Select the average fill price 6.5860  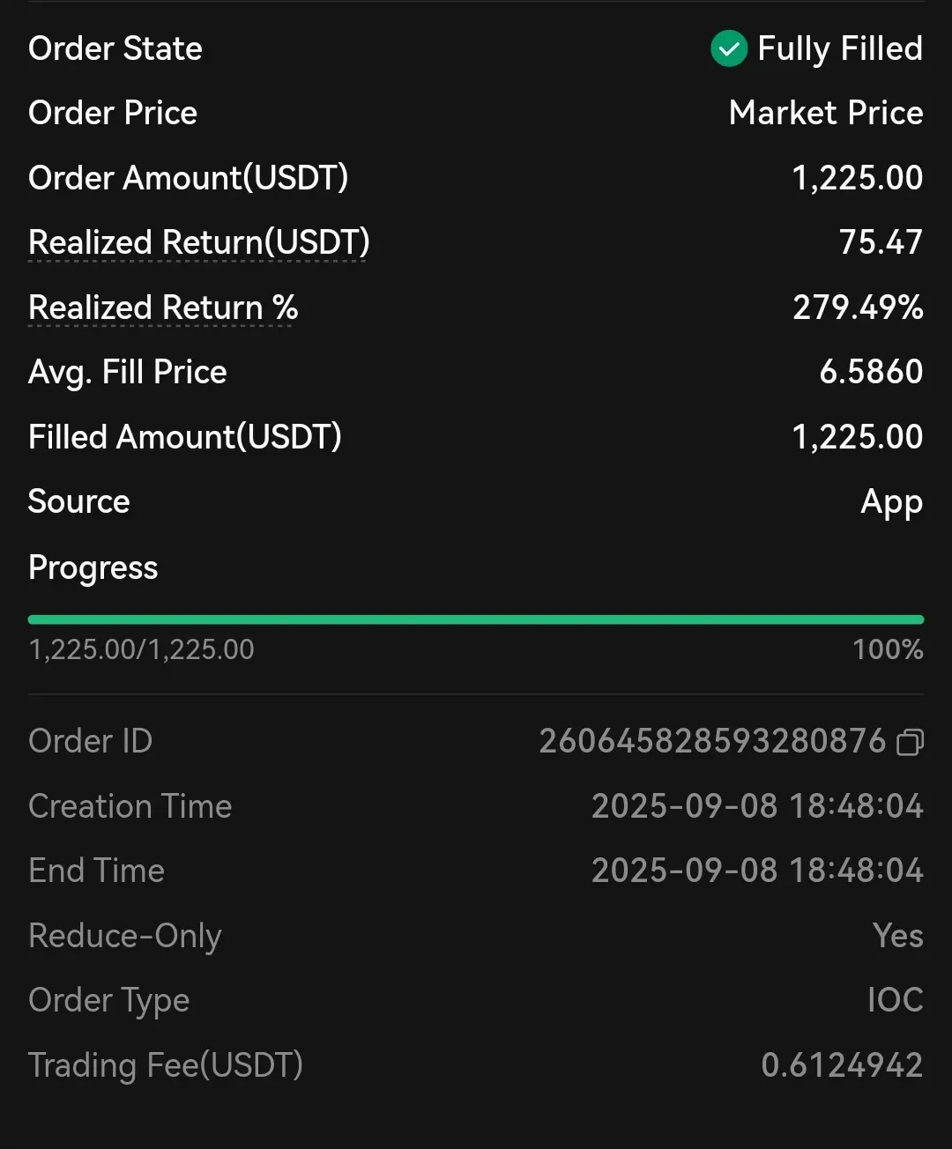click(871, 372)
